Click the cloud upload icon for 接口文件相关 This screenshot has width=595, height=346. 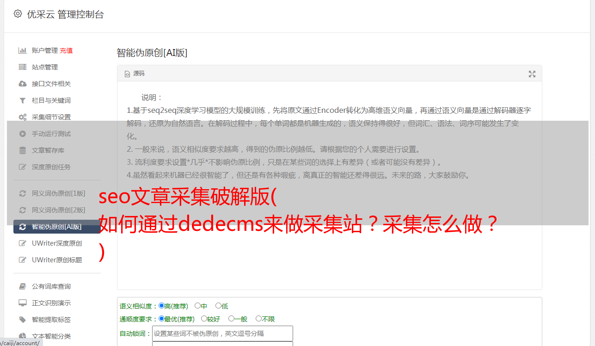tap(22, 84)
